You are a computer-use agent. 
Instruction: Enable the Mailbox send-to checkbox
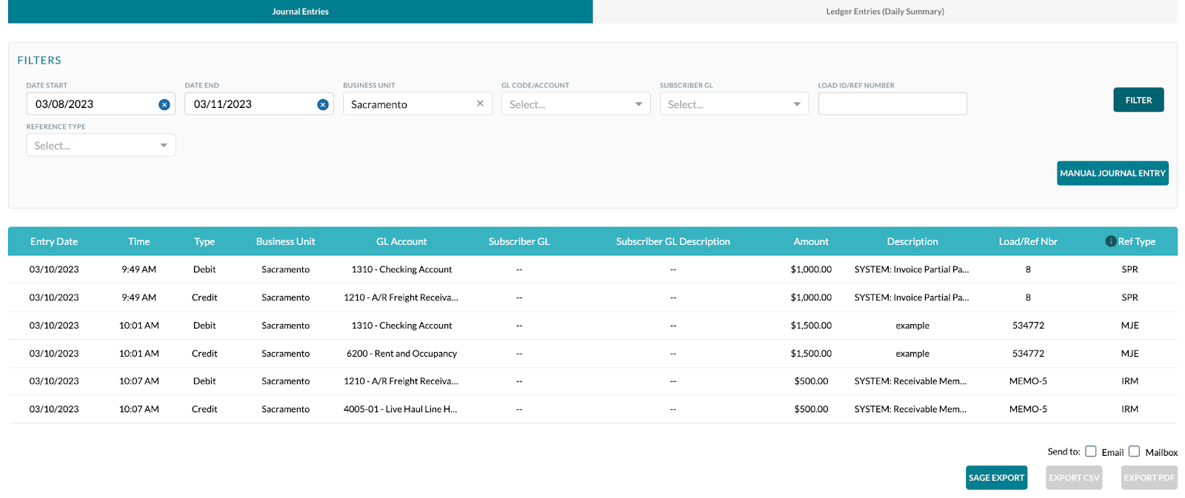pos(1134,451)
